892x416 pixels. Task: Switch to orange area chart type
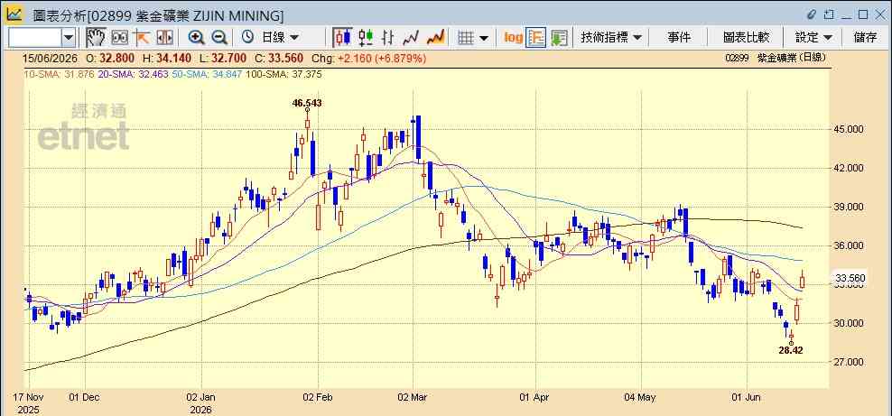435,38
